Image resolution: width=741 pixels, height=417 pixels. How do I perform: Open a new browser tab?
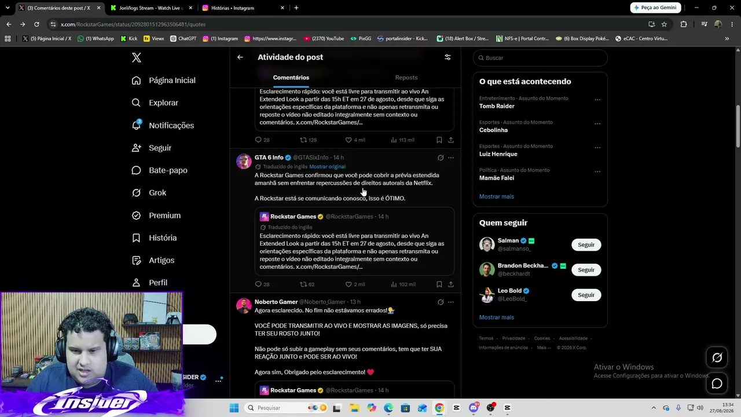point(296,8)
